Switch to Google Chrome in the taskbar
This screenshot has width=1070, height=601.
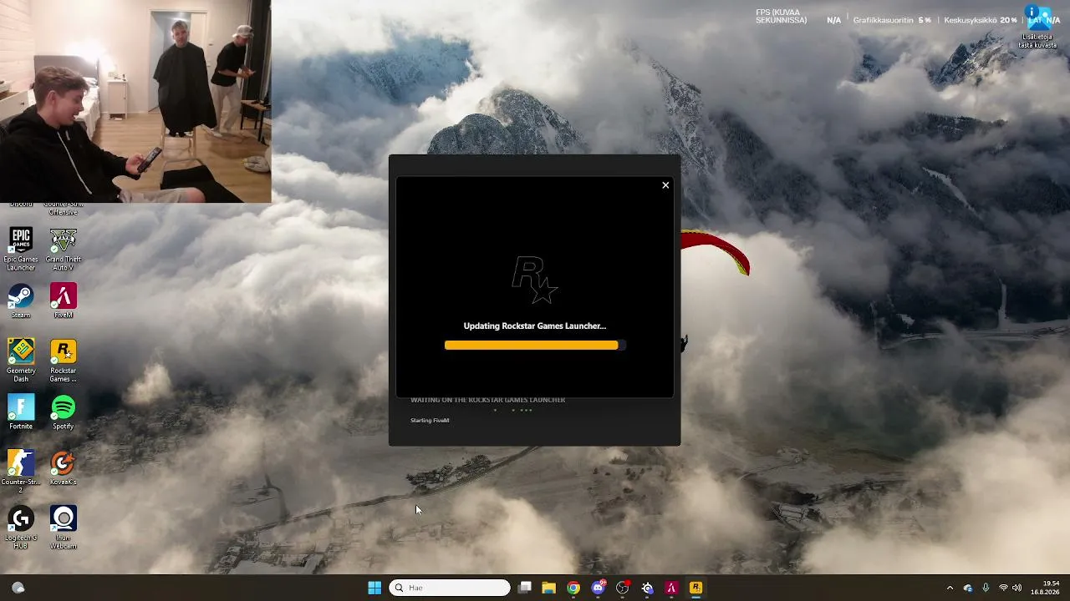coord(573,588)
